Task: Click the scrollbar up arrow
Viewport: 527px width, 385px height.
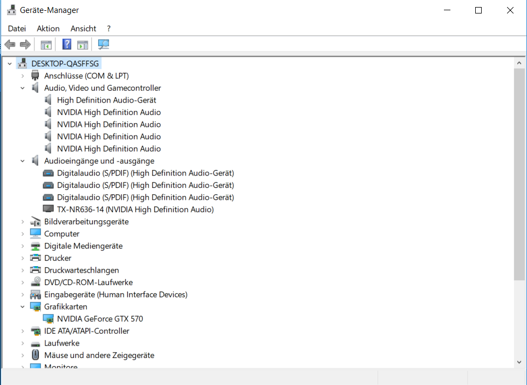Action: click(519, 63)
